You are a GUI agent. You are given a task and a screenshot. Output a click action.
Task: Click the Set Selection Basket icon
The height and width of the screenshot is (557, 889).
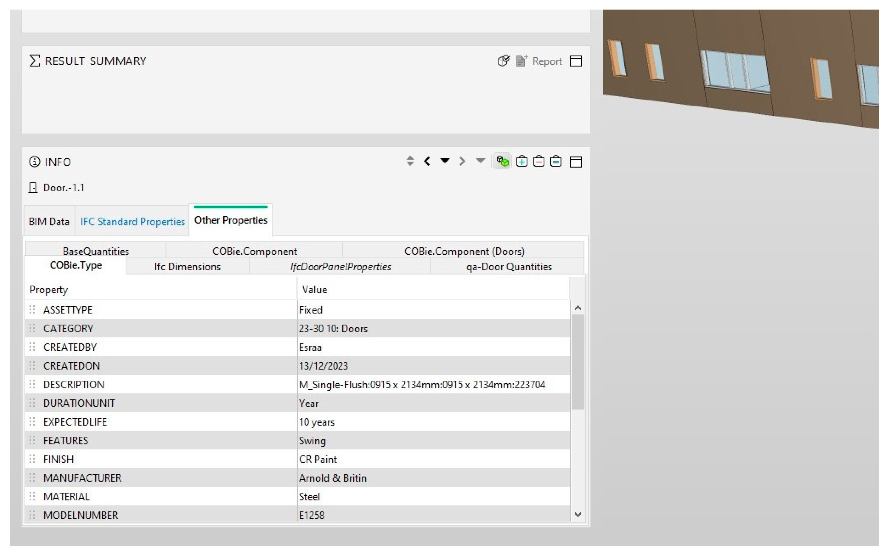click(x=556, y=161)
